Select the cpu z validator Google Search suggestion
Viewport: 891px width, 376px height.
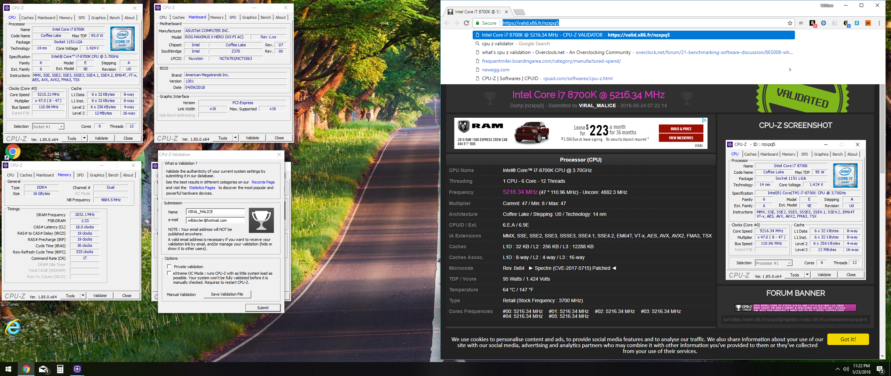coord(633,44)
